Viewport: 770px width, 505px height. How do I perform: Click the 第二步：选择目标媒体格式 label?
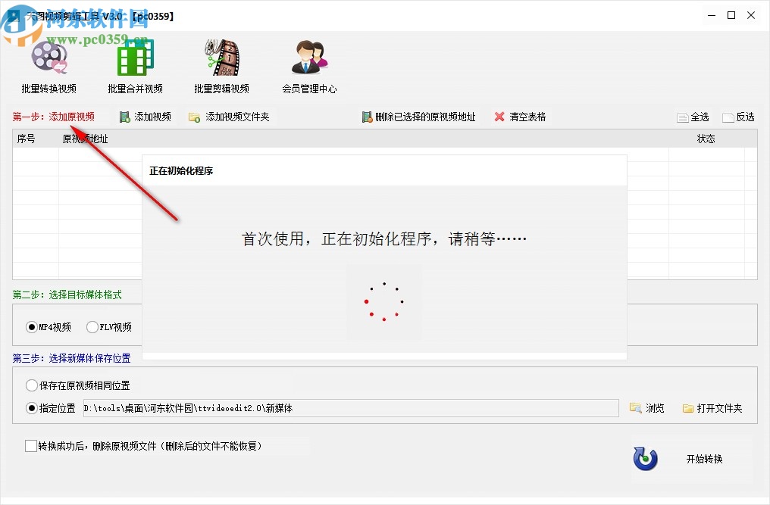tap(67, 295)
